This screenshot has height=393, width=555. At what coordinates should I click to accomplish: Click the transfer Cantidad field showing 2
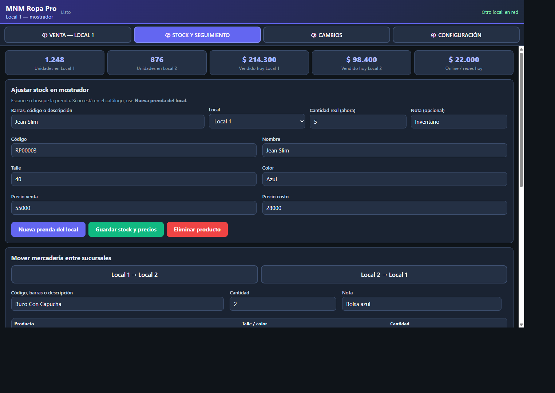pyautogui.click(x=283, y=304)
